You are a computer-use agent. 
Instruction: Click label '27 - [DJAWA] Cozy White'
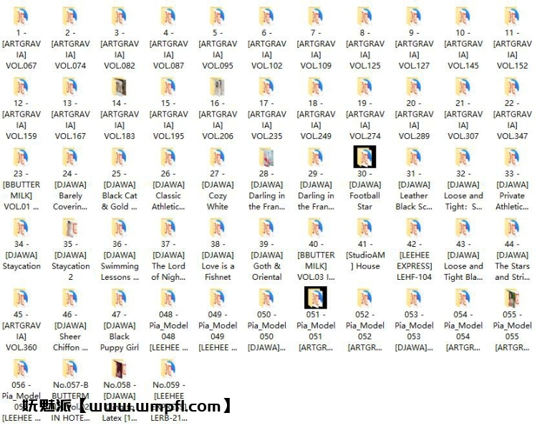tap(218, 190)
